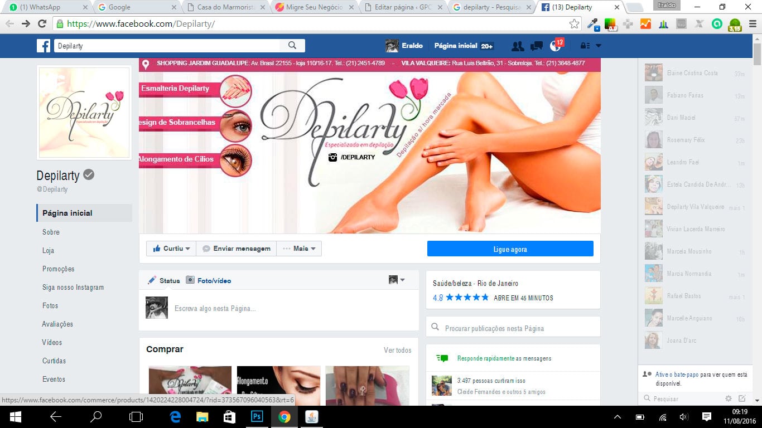Open the privacy shortcuts lock icon

coord(585,46)
